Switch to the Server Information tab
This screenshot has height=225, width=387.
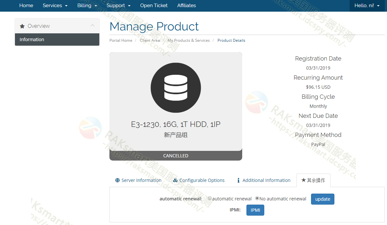(x=138, y=180)
